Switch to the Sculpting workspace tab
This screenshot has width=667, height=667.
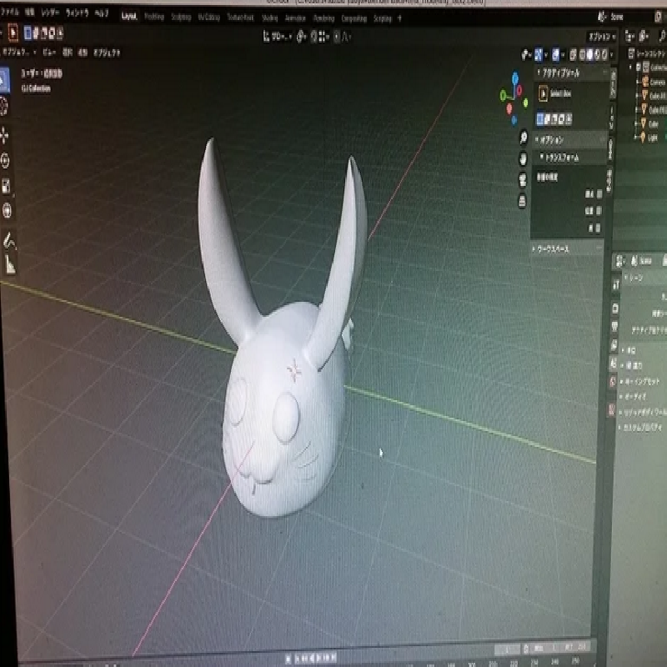click(180, 16)
